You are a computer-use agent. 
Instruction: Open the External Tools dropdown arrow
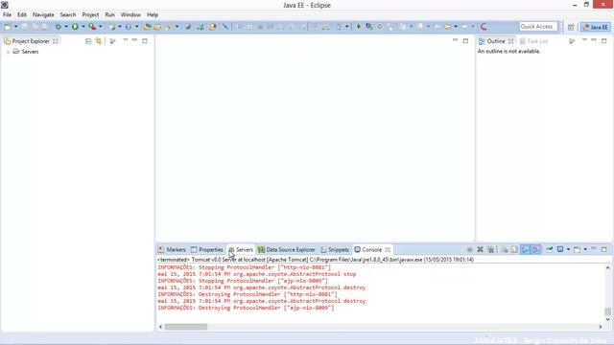[101, 27]
